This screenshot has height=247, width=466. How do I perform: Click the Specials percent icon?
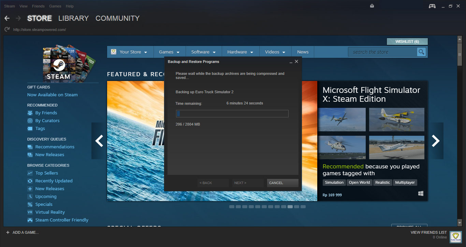click(x=30, y=204)
